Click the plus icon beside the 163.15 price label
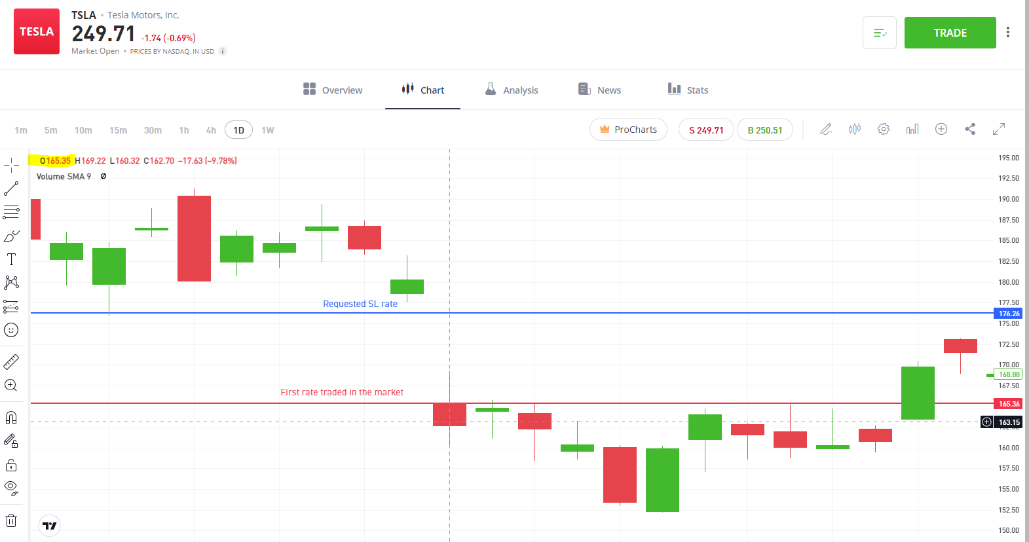1029x542 pixels. tap(987, 422)
